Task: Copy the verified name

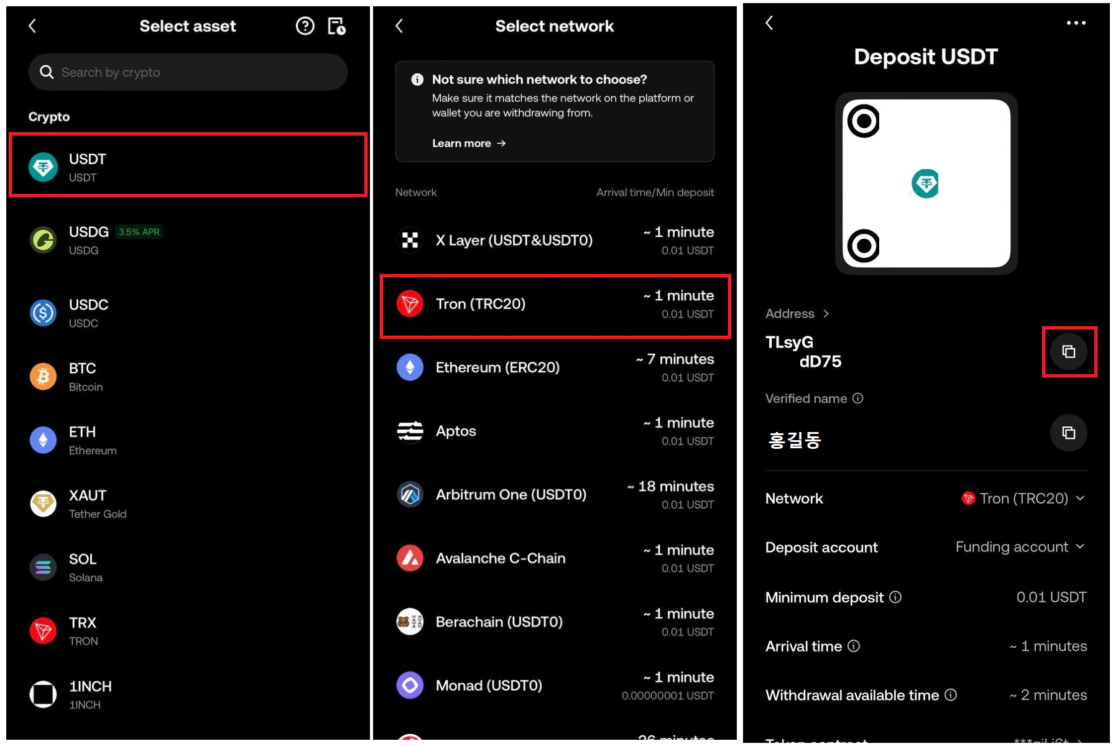Action: 1068,433
